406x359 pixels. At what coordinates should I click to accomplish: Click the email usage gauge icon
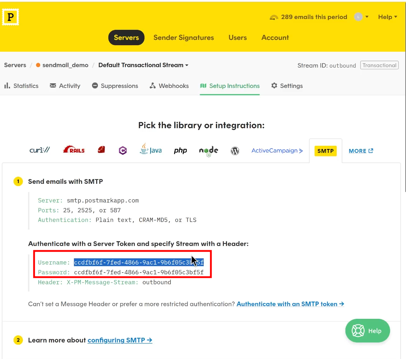tap(274, 17)
